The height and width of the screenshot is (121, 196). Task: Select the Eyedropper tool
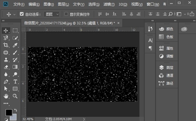coord(15,45)
